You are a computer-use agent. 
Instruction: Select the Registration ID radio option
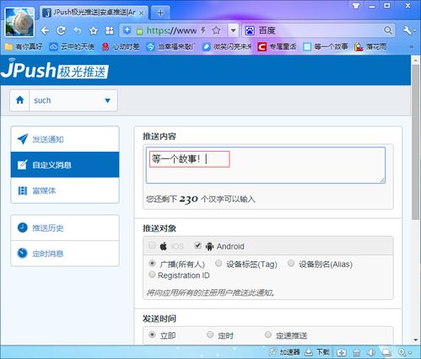coord(152,274)
